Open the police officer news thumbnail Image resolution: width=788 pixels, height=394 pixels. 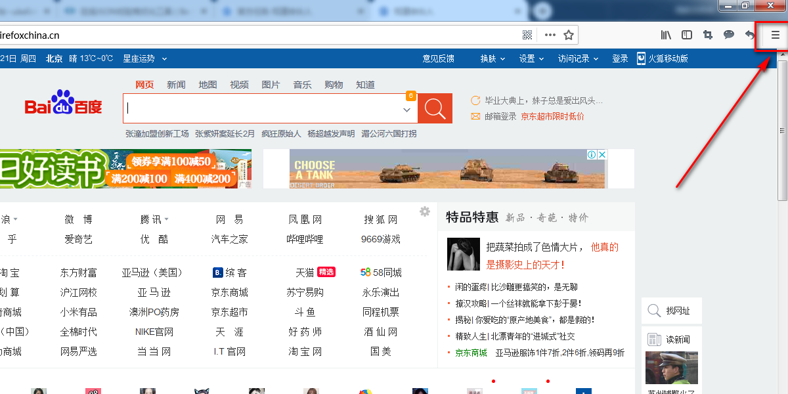[x=672, y=368]
